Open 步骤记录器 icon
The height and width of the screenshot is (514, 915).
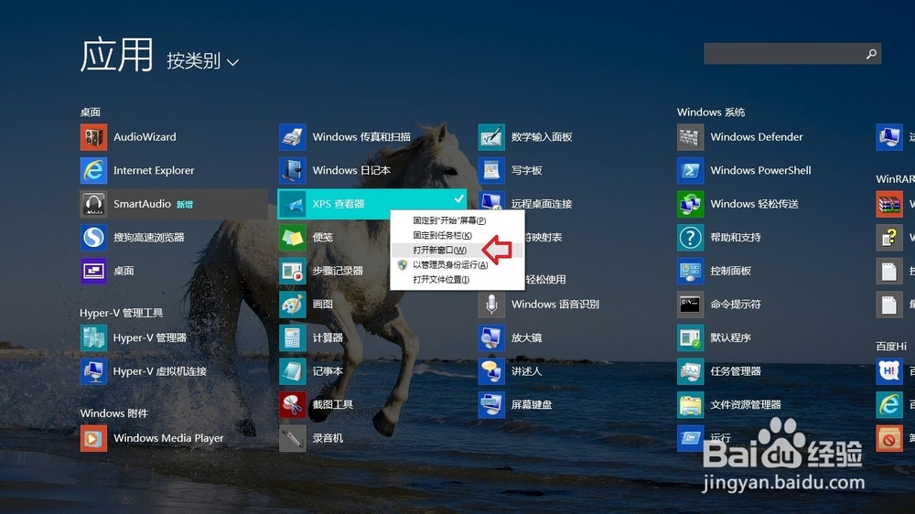(x=293, y=271)
